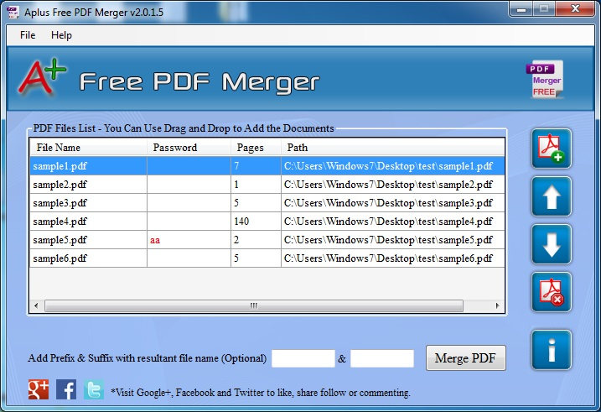Click the path ending in sample5.pdf
The width and height of the screenshot is (601, 412).
tap(388, 240)
